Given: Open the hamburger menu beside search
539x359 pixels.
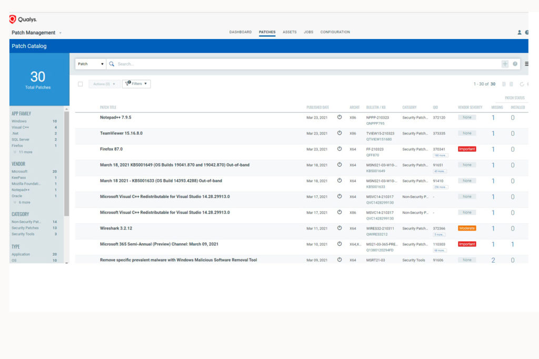Looking at the screenshot, I should pos(526,64).
